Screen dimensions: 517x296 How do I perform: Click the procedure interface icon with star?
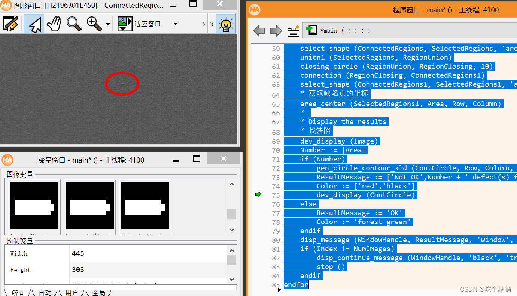pos(294,31)
